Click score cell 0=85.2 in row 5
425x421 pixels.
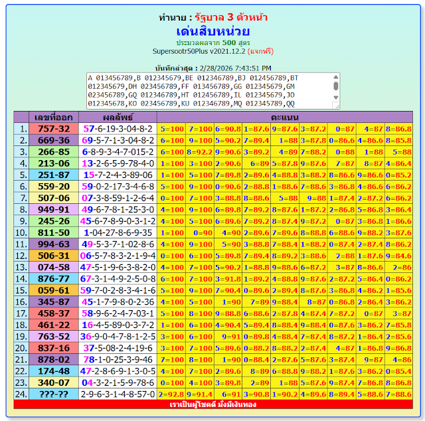pyautogui.click(x=398, y=175)
